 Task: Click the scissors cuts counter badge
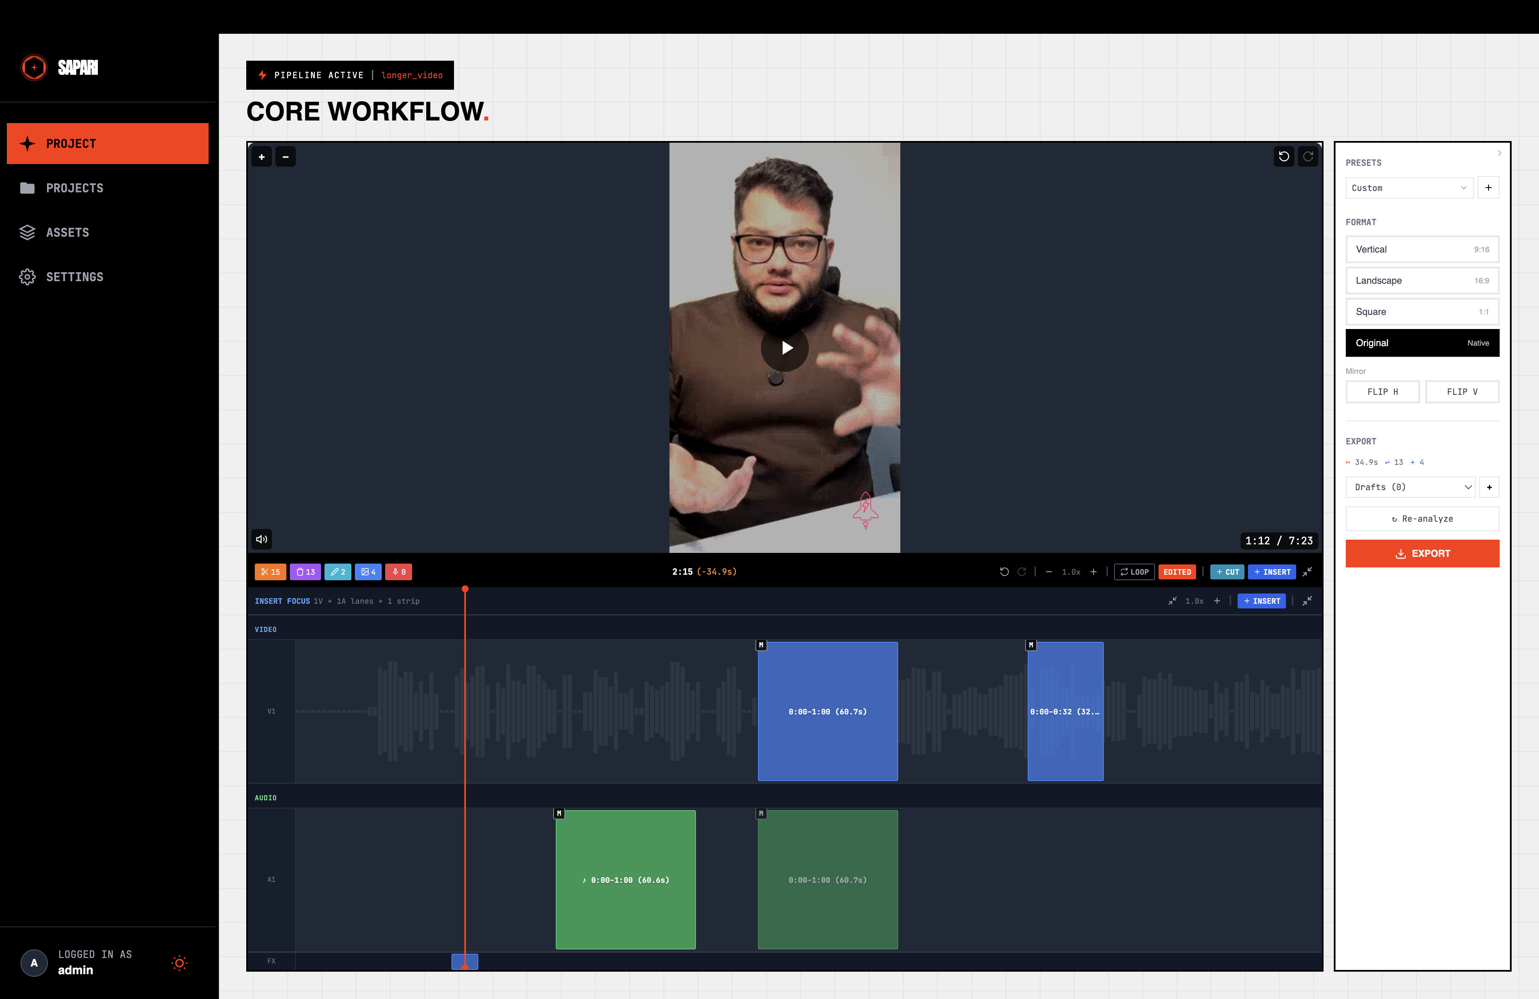pyautogui.click(x=270, y=571)
